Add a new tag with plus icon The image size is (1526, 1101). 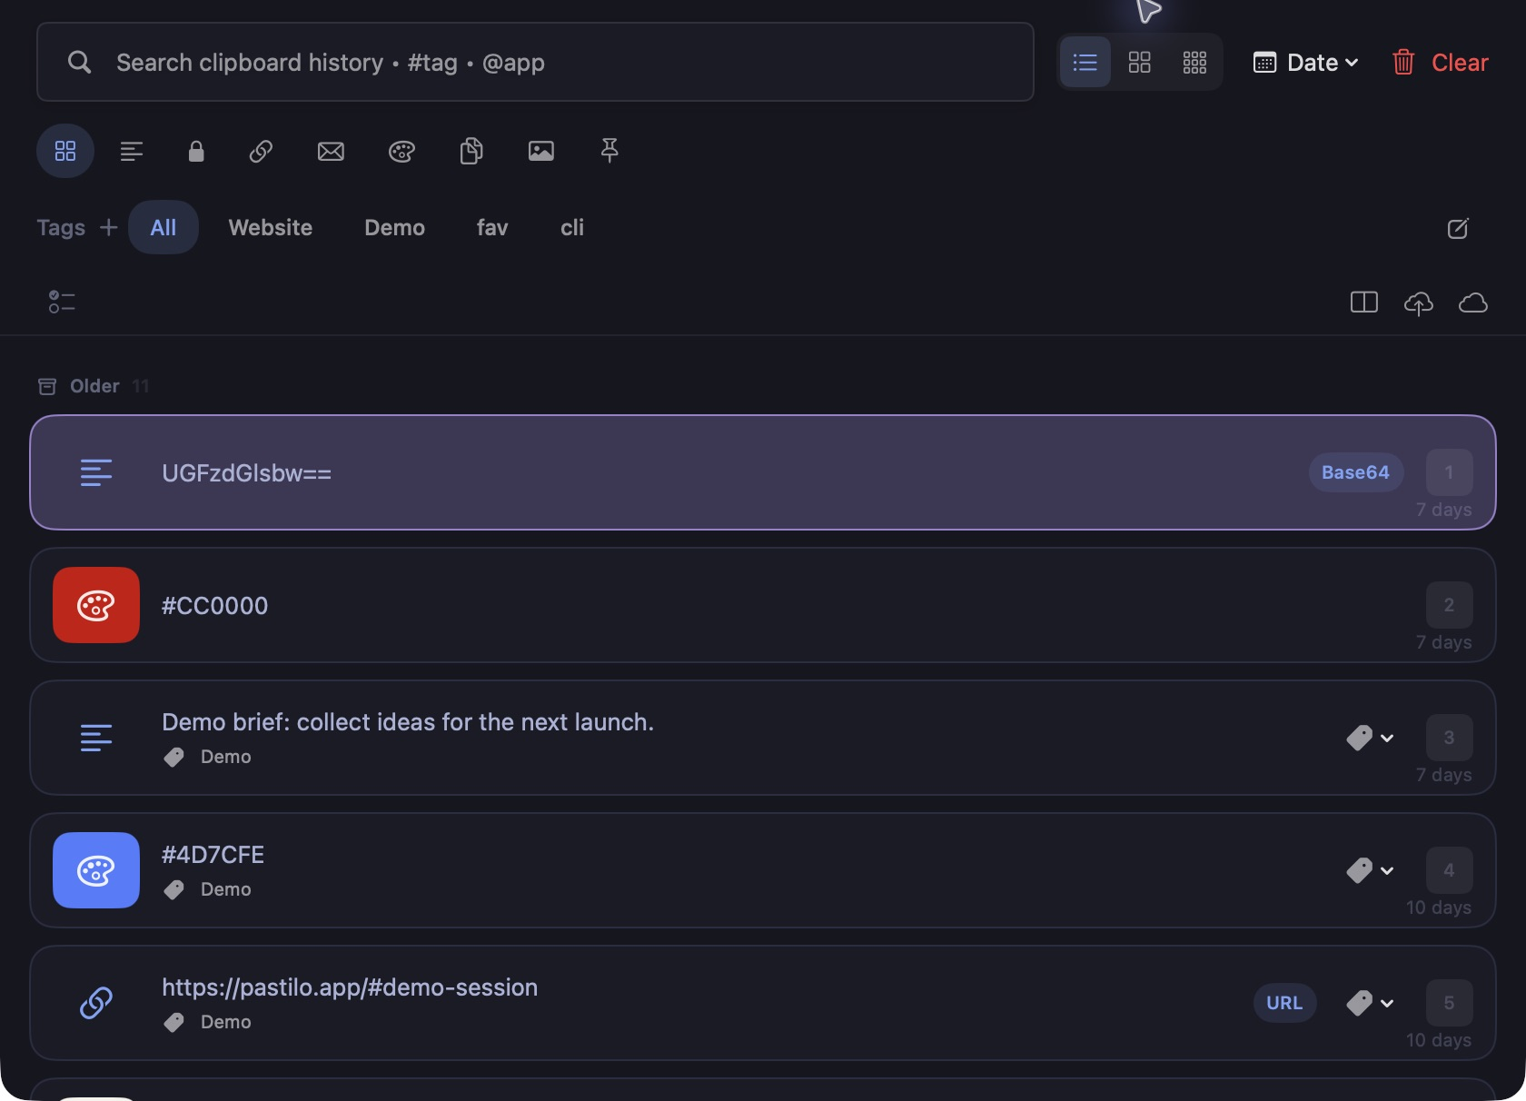[x=109, y=227]
